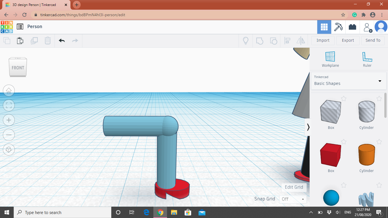Click the FRONT face of view cube
Image resolution: width=388 pixels, height=218 pixels.
[x=18, y=68]
